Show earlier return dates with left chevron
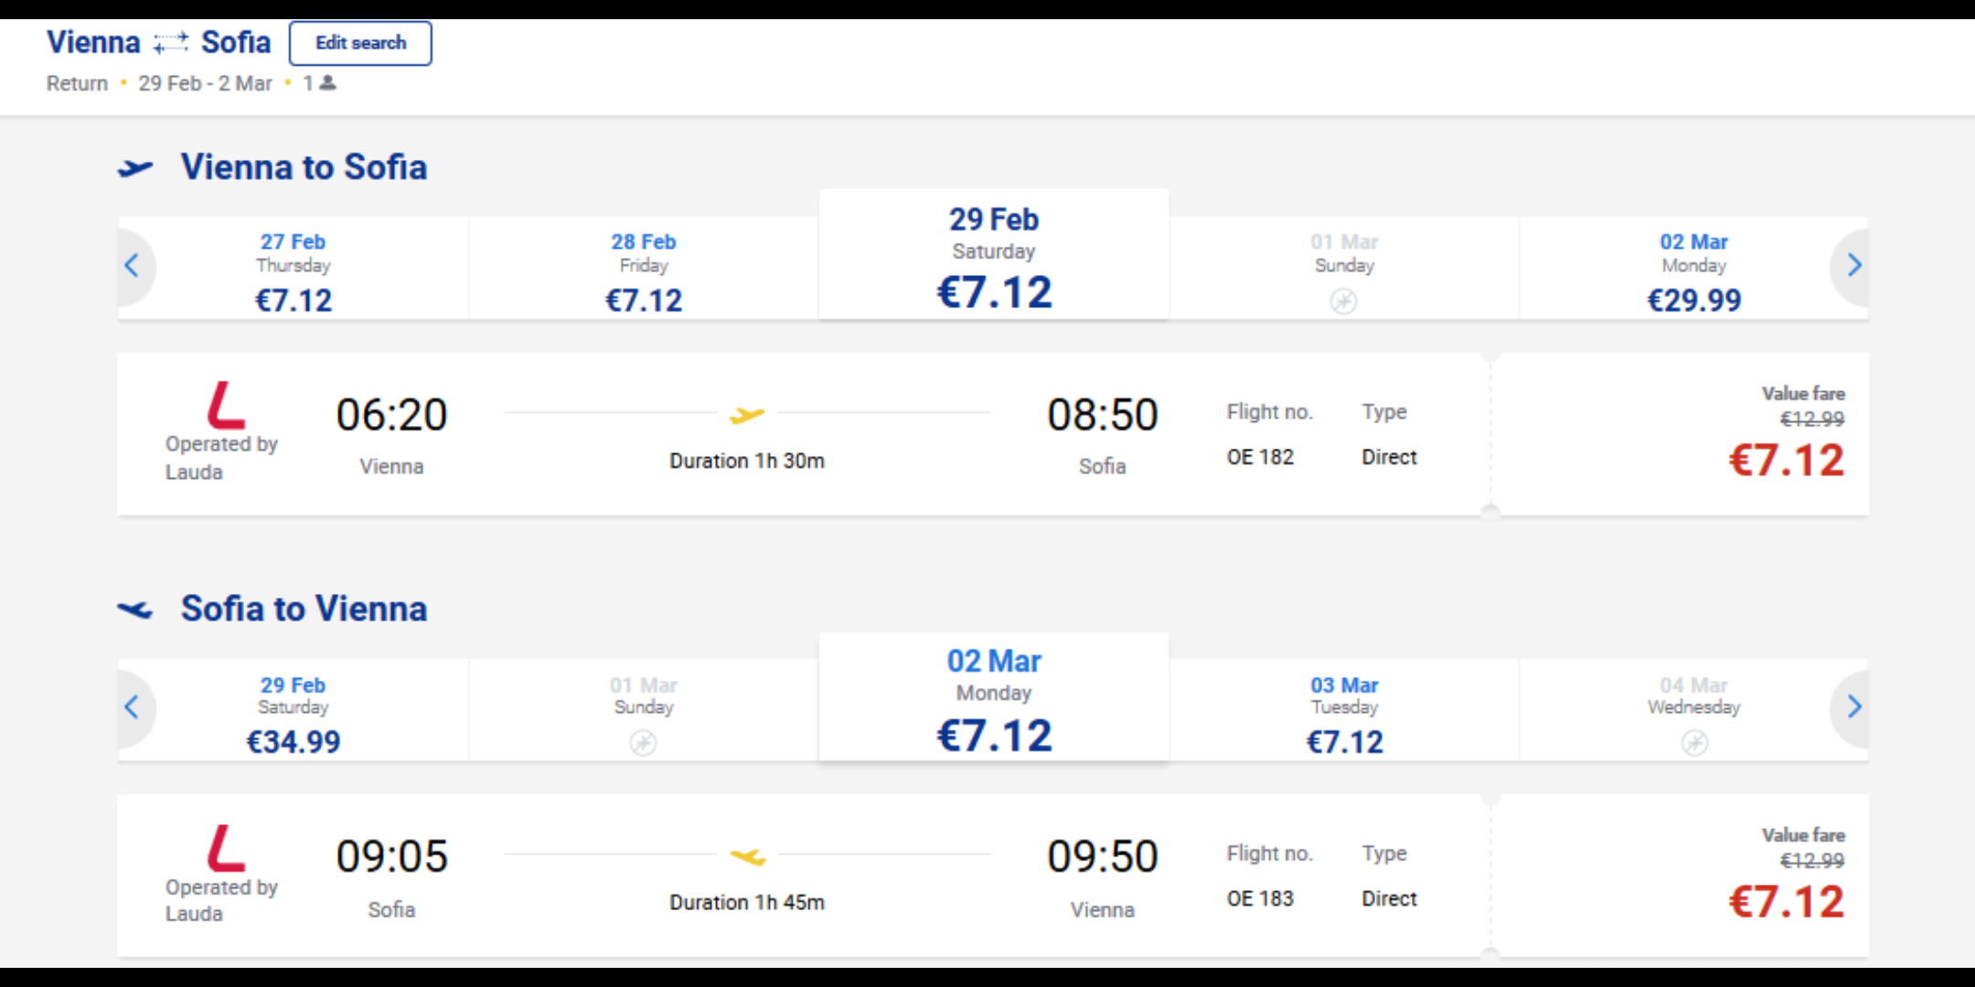Viewport: 1975px width, 987px height. click(x=133, y=707)
